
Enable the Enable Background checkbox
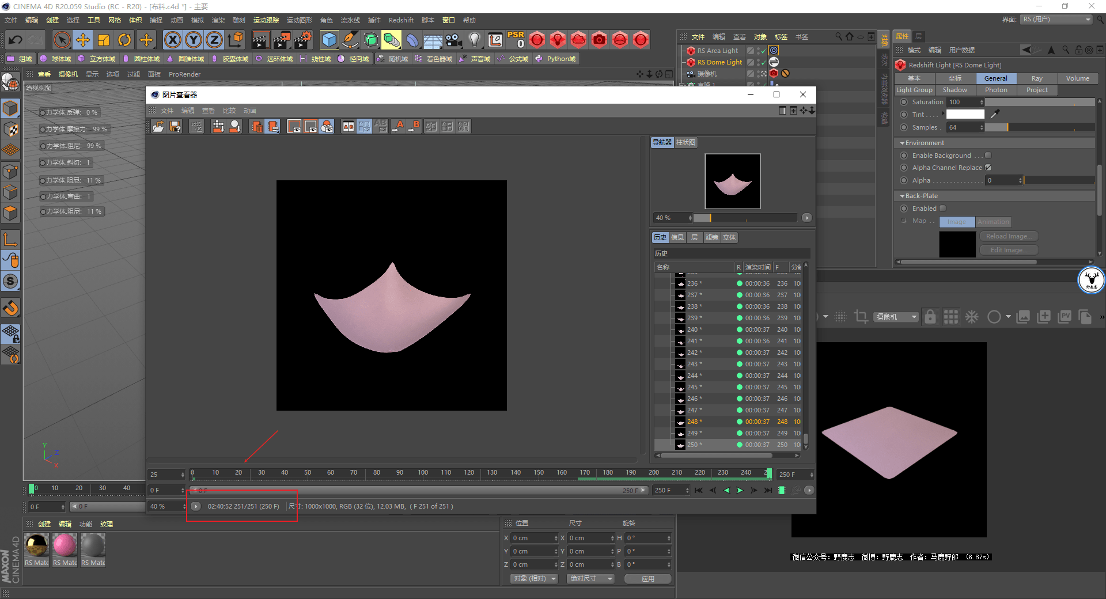tap(988, 156)
